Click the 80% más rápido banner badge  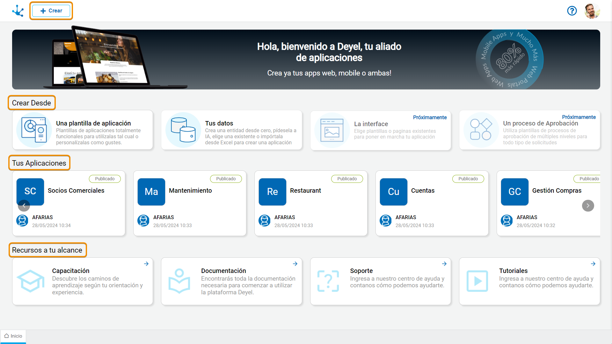point(510,60)
